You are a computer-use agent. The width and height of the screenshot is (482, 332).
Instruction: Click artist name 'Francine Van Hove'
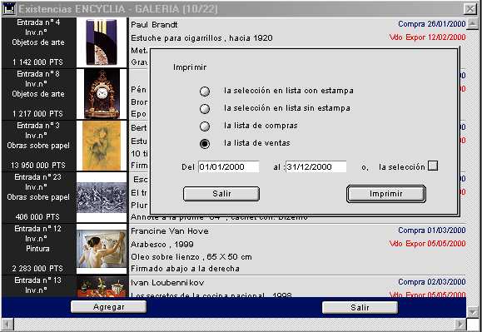170,231
